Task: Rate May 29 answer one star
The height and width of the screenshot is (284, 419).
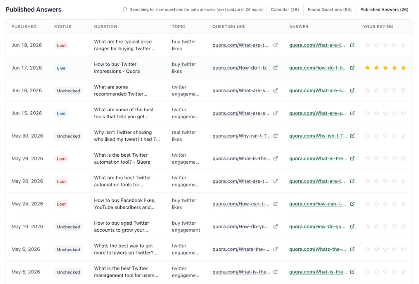Action: tap(367, 159)
